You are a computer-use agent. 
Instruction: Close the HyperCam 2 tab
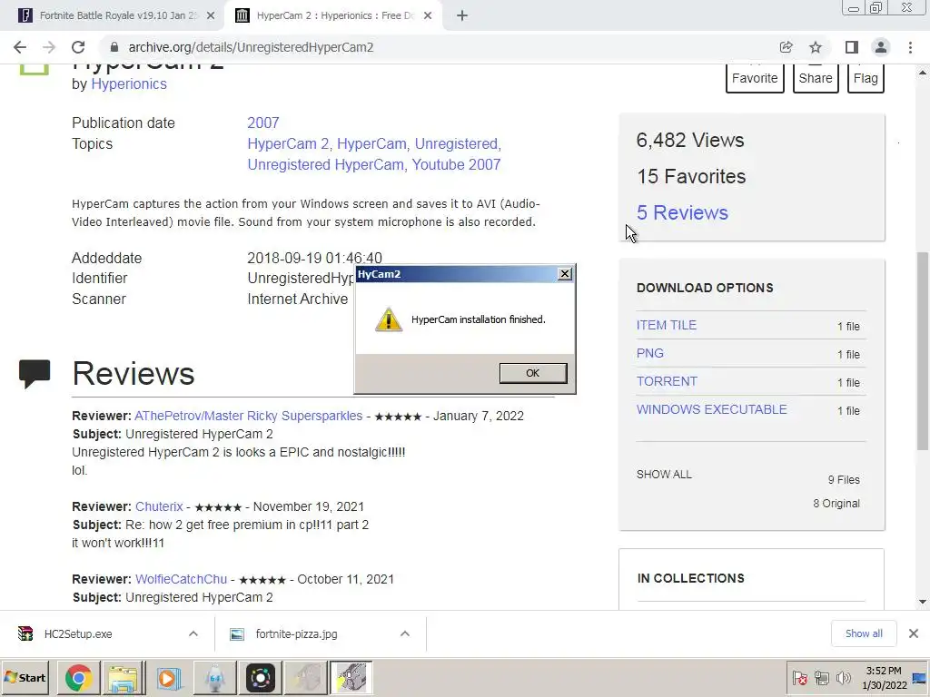coord(428,16)
